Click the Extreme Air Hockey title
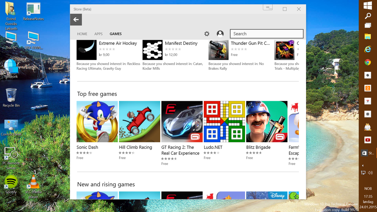 118,43
